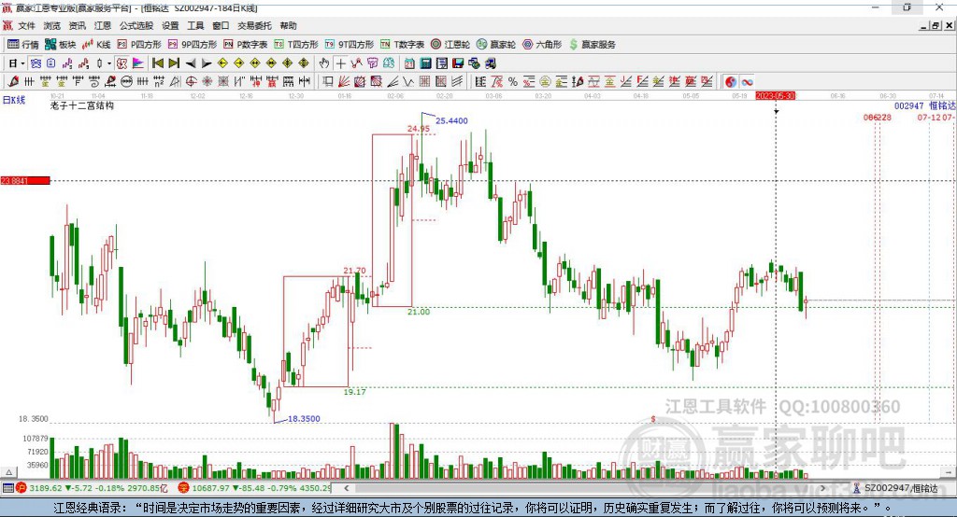Click the 2023-05-30 red date marker

point(775,96)
